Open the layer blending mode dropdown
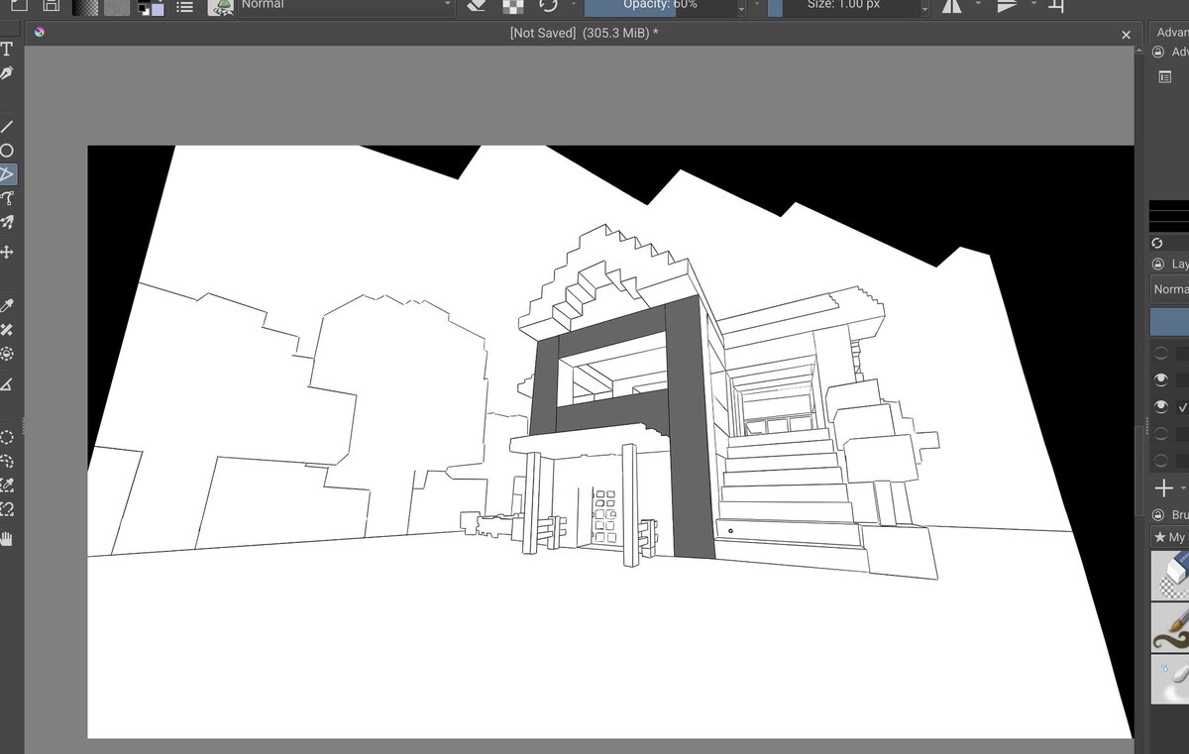This screenshot has height=754, width=1189. [1170, 289]
